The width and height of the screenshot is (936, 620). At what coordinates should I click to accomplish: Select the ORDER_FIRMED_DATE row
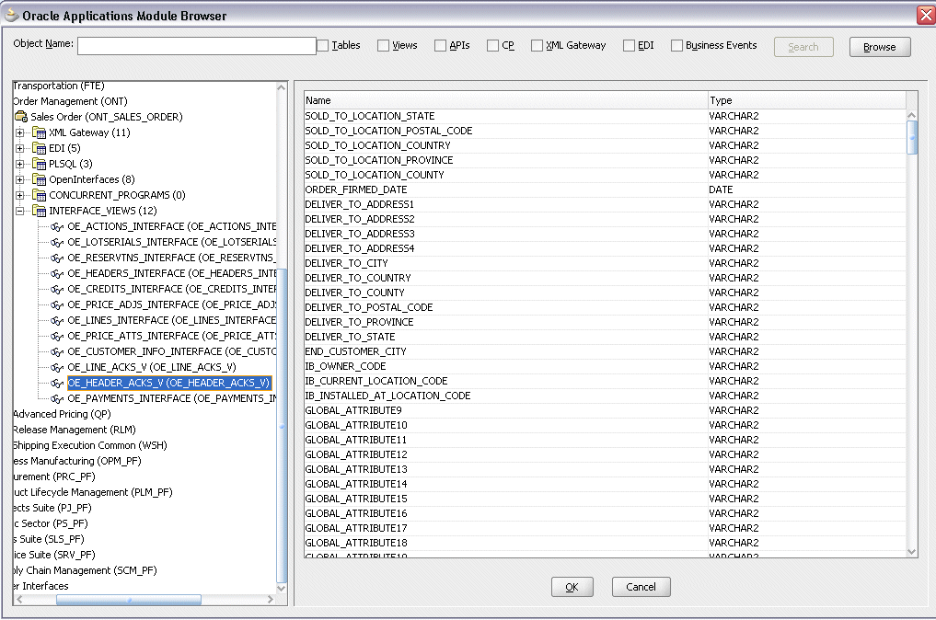point(606,189)
